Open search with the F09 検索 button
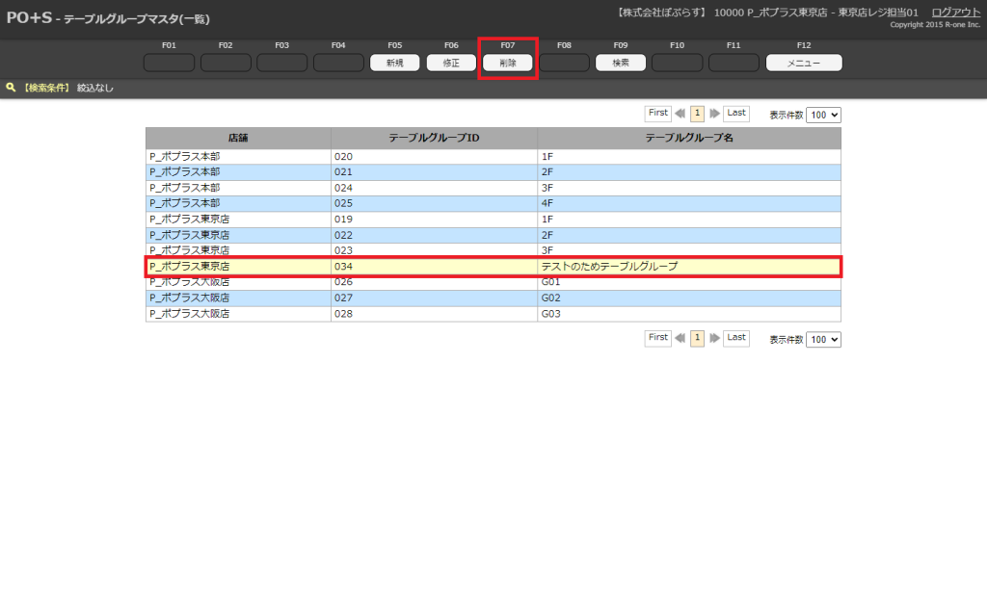This screenshot has width=987, height=596. [x=621, y=63]
